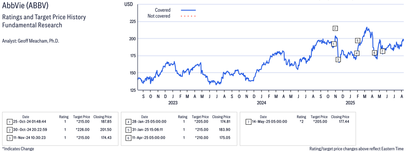The image size is (408, 151).
Task: Click the 150 y-axis value
Action: click(133, 73)
